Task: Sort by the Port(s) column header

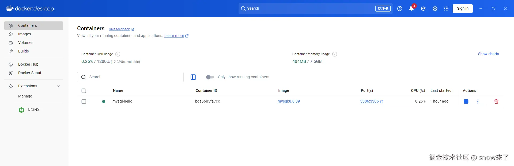Action: tap(367, 90)
